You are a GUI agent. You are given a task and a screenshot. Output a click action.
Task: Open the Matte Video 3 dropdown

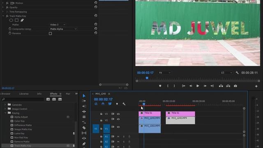[58, 25]
